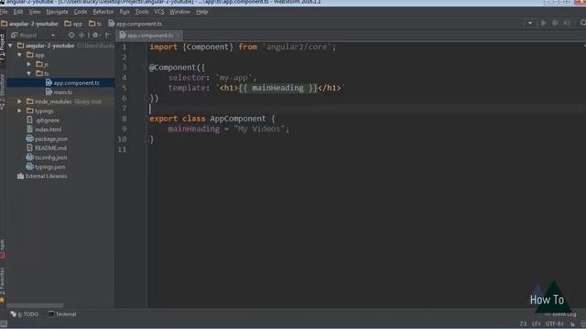This screenshot has height=329, width=586.
Task: Click the UTF-8 encoding indicator
Action: point(554,324)
